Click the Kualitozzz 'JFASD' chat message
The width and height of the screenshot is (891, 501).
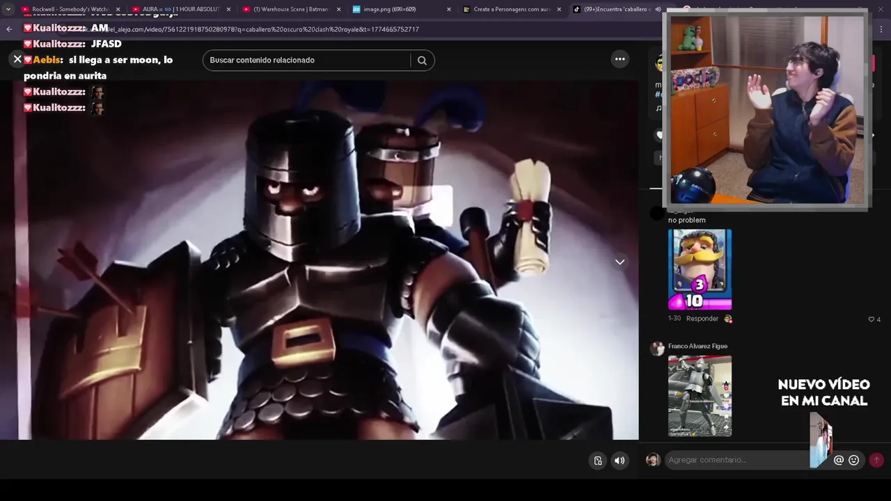pos(72,44)
